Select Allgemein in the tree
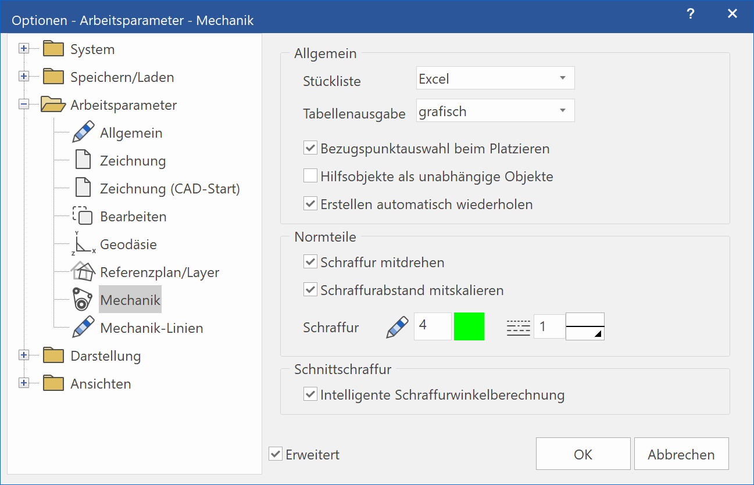Screen dimensions: 754x485 pos(131,133)
